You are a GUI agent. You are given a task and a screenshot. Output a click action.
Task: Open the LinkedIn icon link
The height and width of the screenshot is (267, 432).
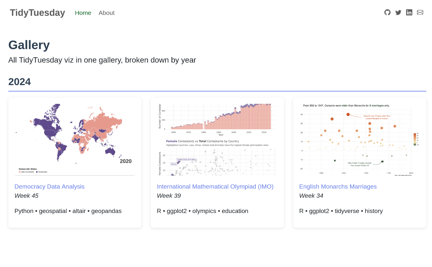(x=409, y=12)
